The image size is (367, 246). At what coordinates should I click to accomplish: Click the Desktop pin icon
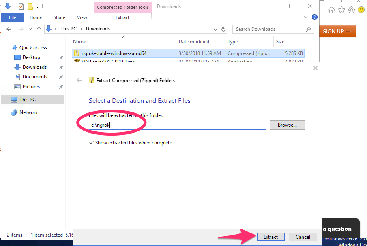pos(61,57)
